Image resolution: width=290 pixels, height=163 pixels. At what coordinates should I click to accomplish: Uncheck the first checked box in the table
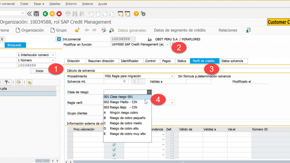coord(114,145)
